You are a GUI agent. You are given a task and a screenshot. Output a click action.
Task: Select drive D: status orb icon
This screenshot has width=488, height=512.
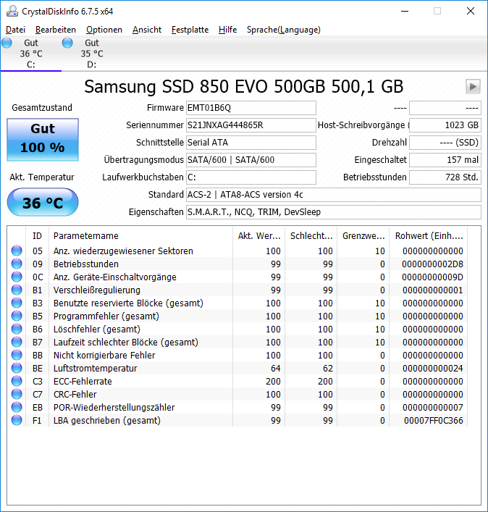(x=67, y=43)
